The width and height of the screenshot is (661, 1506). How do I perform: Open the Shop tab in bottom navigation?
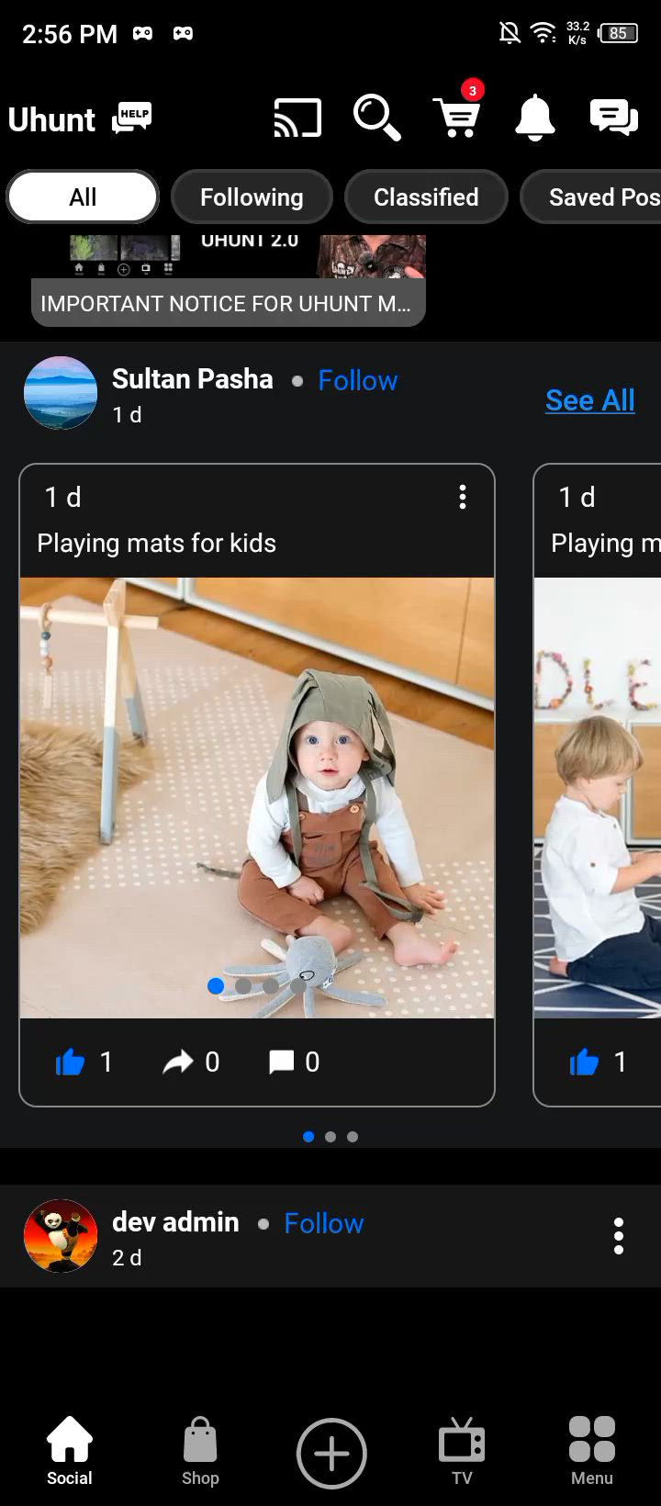[x=200, y=1452]
